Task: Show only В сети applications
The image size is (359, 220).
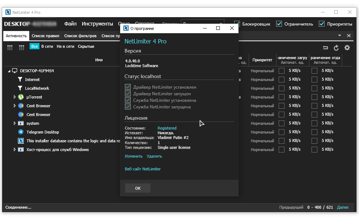Action: (47, 46)
